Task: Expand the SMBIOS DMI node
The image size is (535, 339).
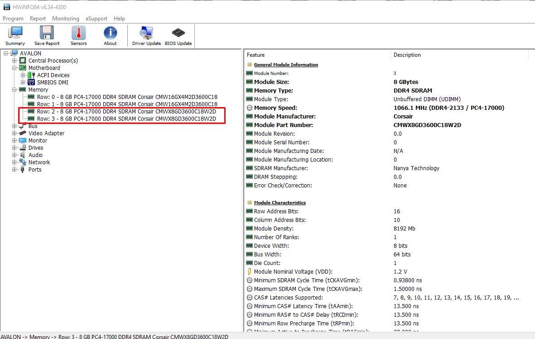Action: [x=23, y=82]
